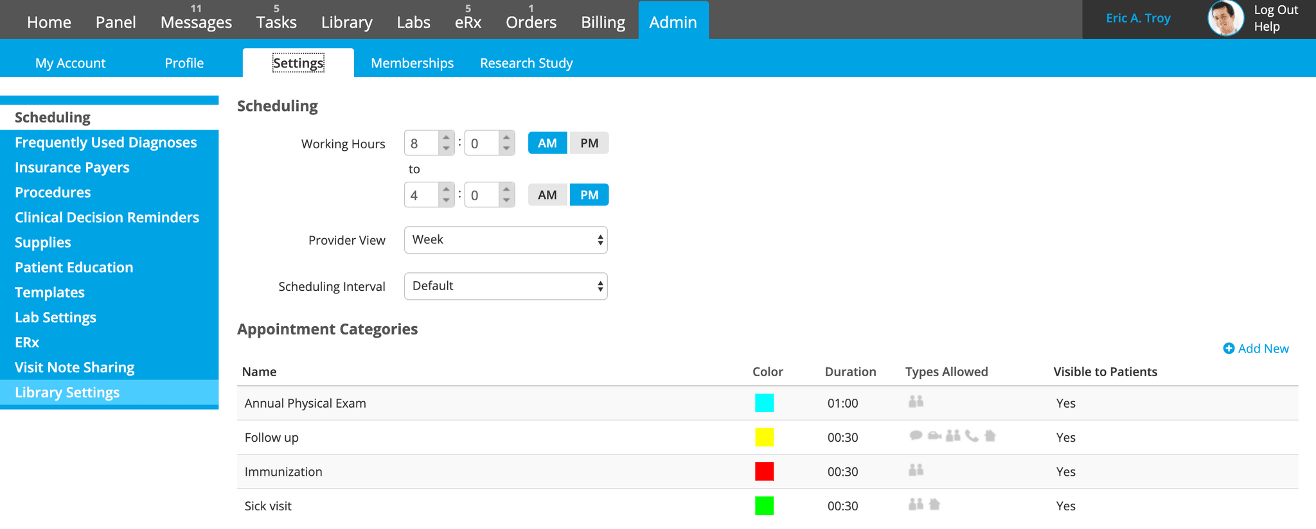The height and width of the screenshot is (529, 1316).
Task: Click the Log Out link
Action: (x=1276, y=10)
